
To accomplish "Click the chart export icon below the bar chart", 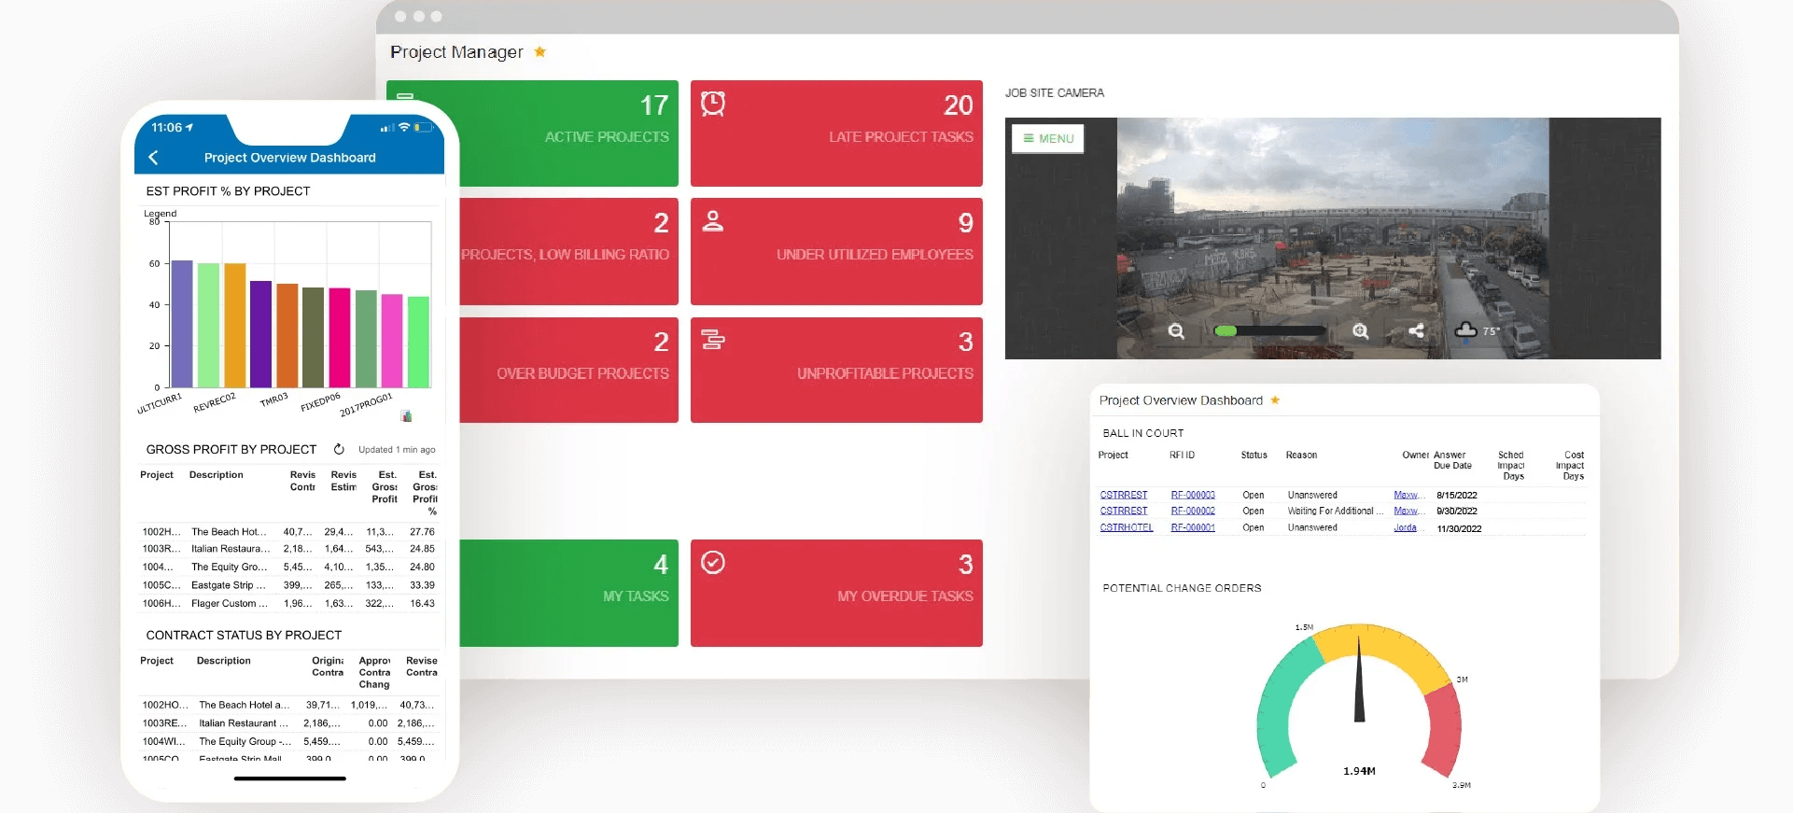I will click(x=406, y=416).
